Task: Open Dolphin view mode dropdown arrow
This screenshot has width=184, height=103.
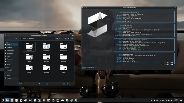Action: pos(60,38)
